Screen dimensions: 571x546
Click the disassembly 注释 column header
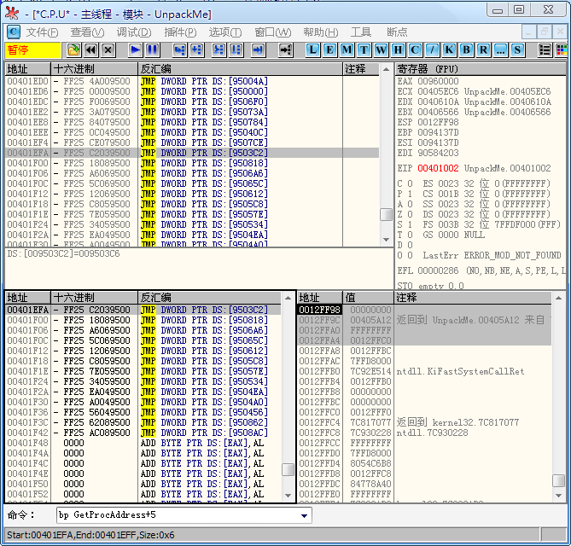361,69
